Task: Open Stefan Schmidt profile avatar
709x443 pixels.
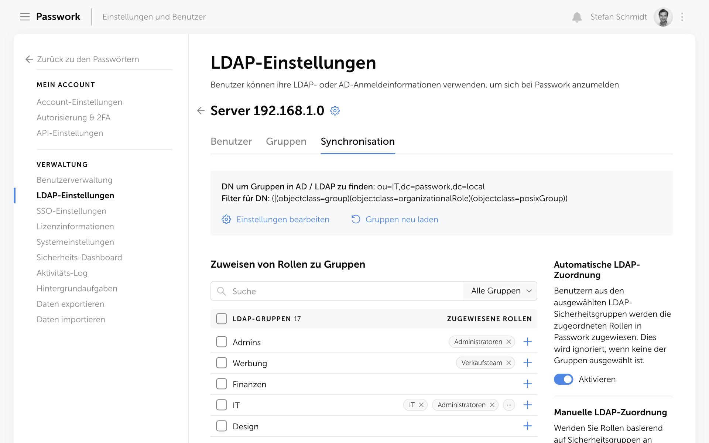Action: click(663, 17)
